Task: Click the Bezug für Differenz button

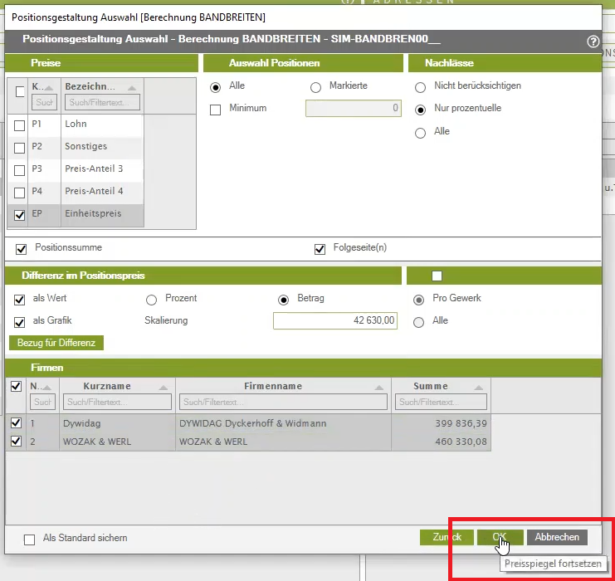Action: [x=56, y=343]
